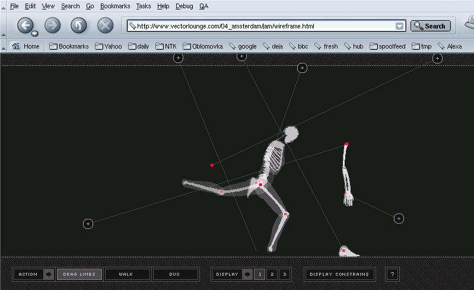Switch to display mode 3

[285, 275]
